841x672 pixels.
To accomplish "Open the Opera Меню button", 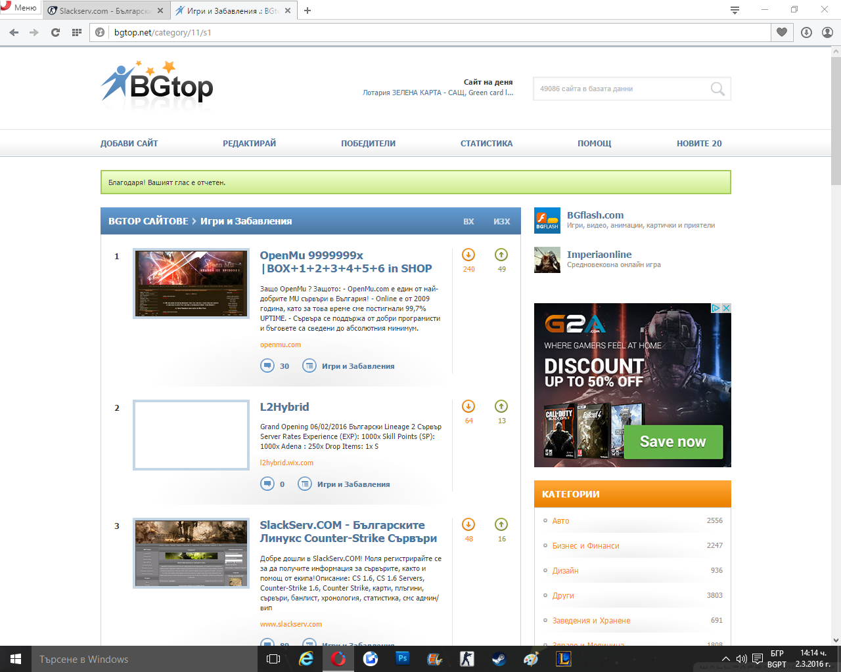I will click(x=20, y=8).
